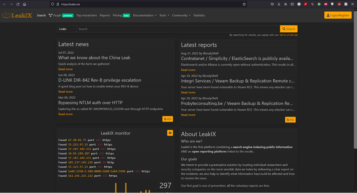Open Contratanet ElasticSearch report

[x=237, y=58]
